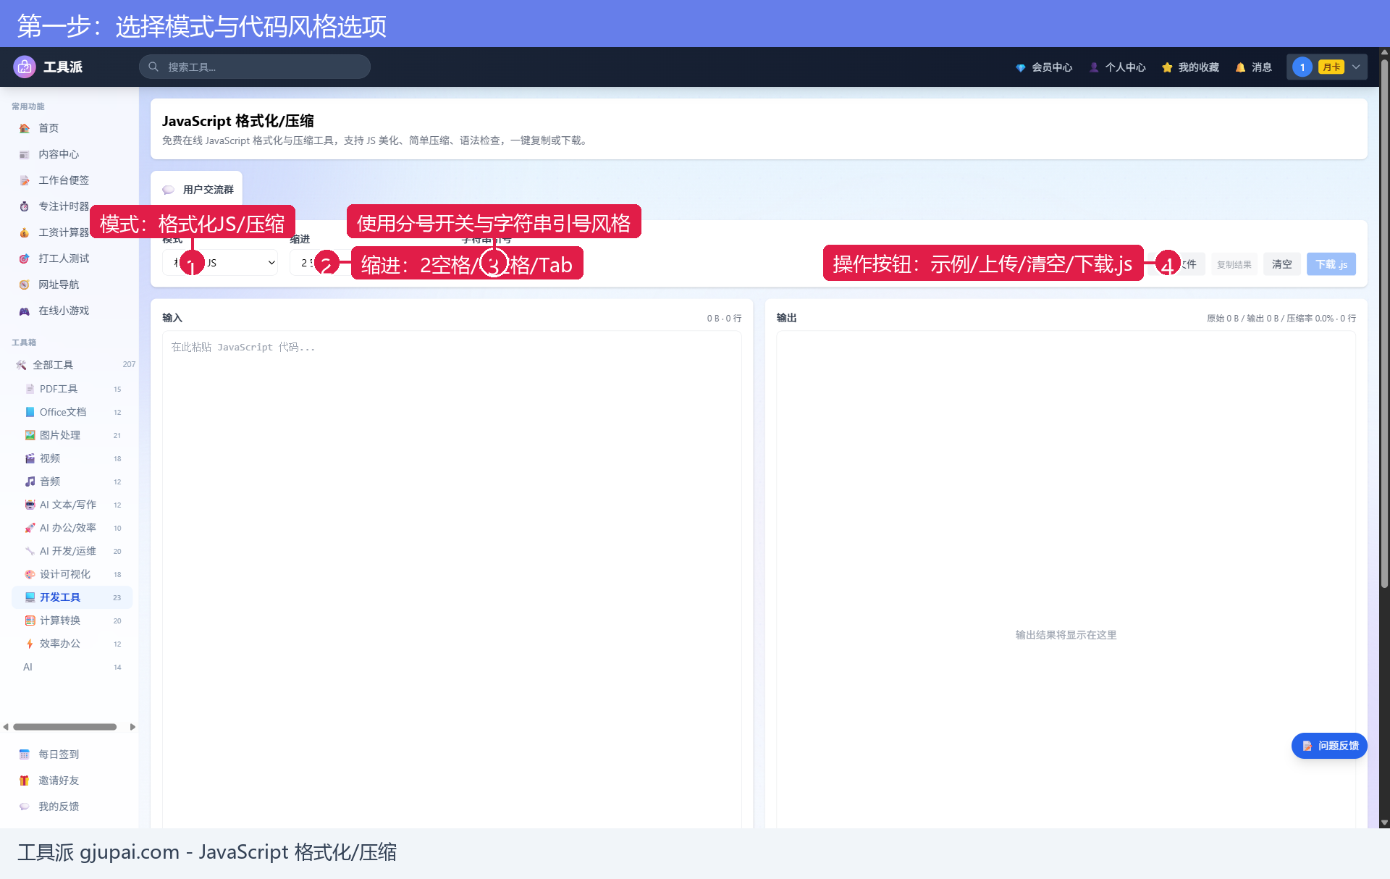Select the AI 文本/写作 category

pos(72,505)
